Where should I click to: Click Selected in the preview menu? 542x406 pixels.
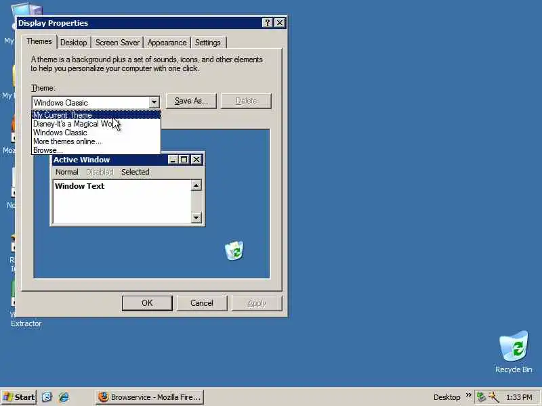coord(135,172)
